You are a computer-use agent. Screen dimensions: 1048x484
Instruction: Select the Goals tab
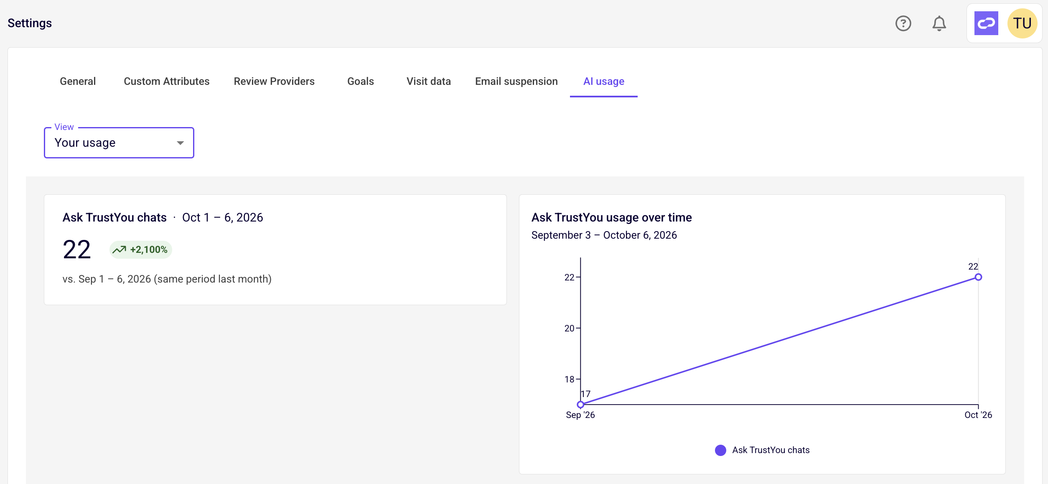tap(361, 82)
